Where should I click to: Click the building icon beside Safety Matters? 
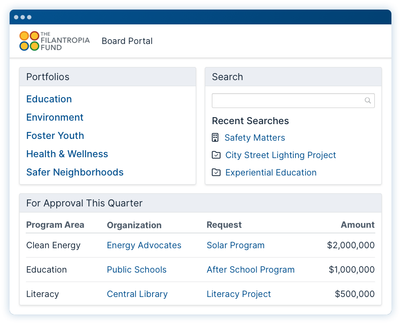(215, 138)
